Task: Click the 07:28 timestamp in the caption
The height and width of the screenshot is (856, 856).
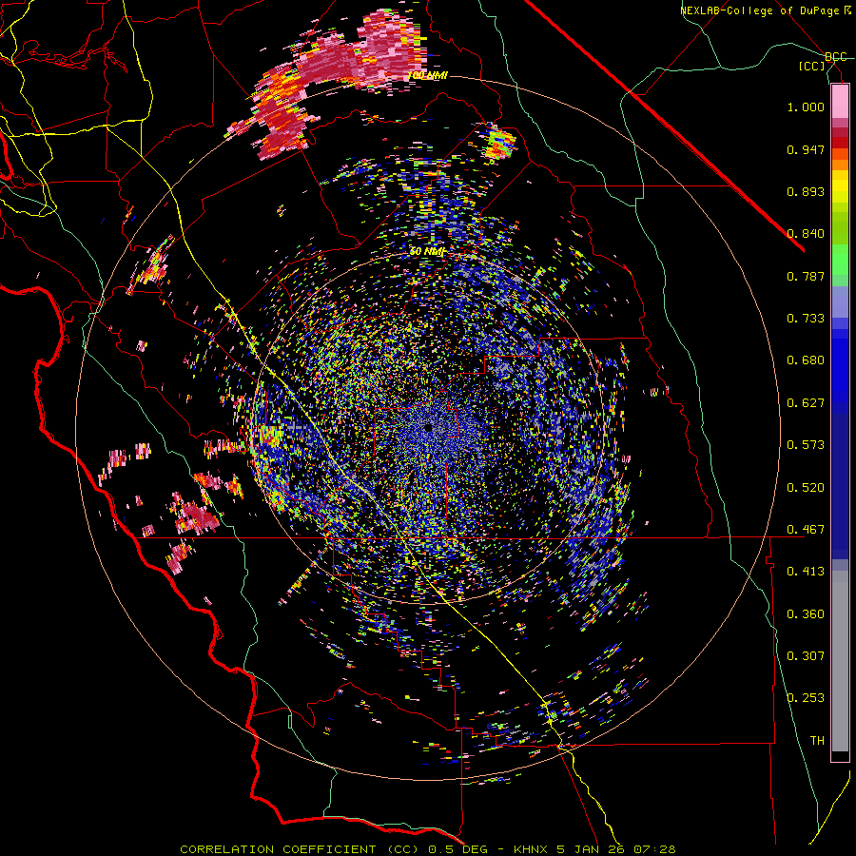Action: click(654, 849)
